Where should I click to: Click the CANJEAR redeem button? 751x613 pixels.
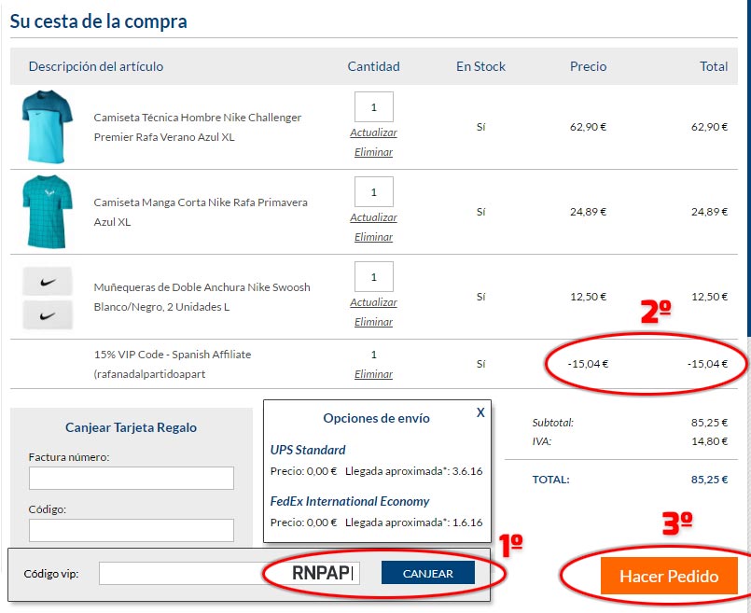427,573
